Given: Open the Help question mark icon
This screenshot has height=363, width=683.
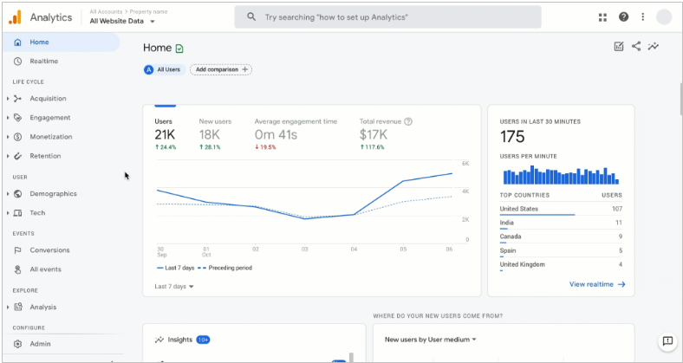Looking at the screenshot, I should coord(623,17).
